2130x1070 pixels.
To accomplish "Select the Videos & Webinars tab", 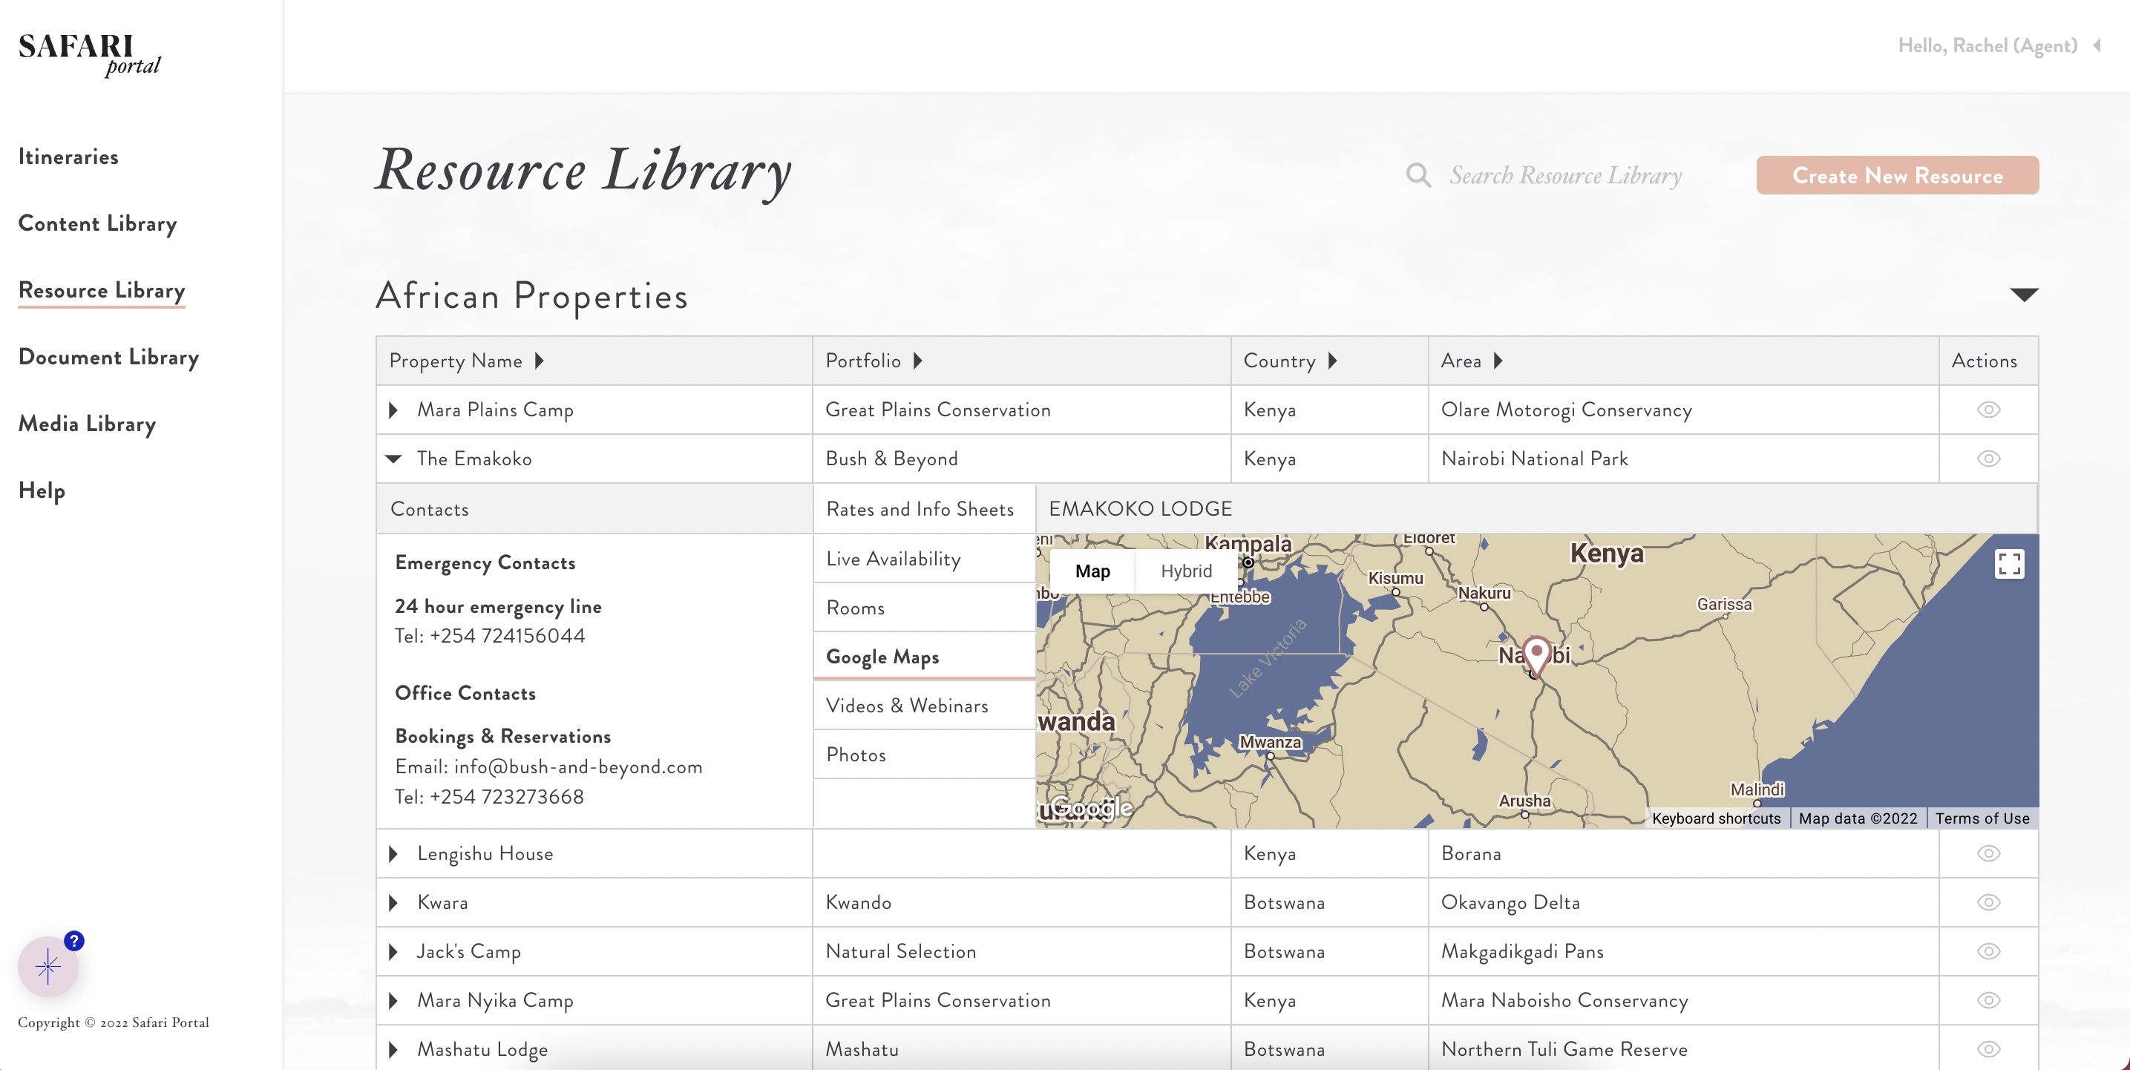I will pyautogui.click(x=925, y=706).
